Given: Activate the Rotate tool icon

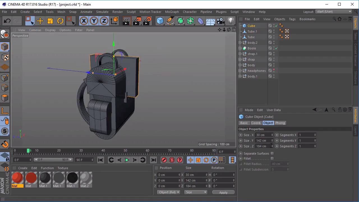Looking at the screenshot, I should click(x=60, y=21).
